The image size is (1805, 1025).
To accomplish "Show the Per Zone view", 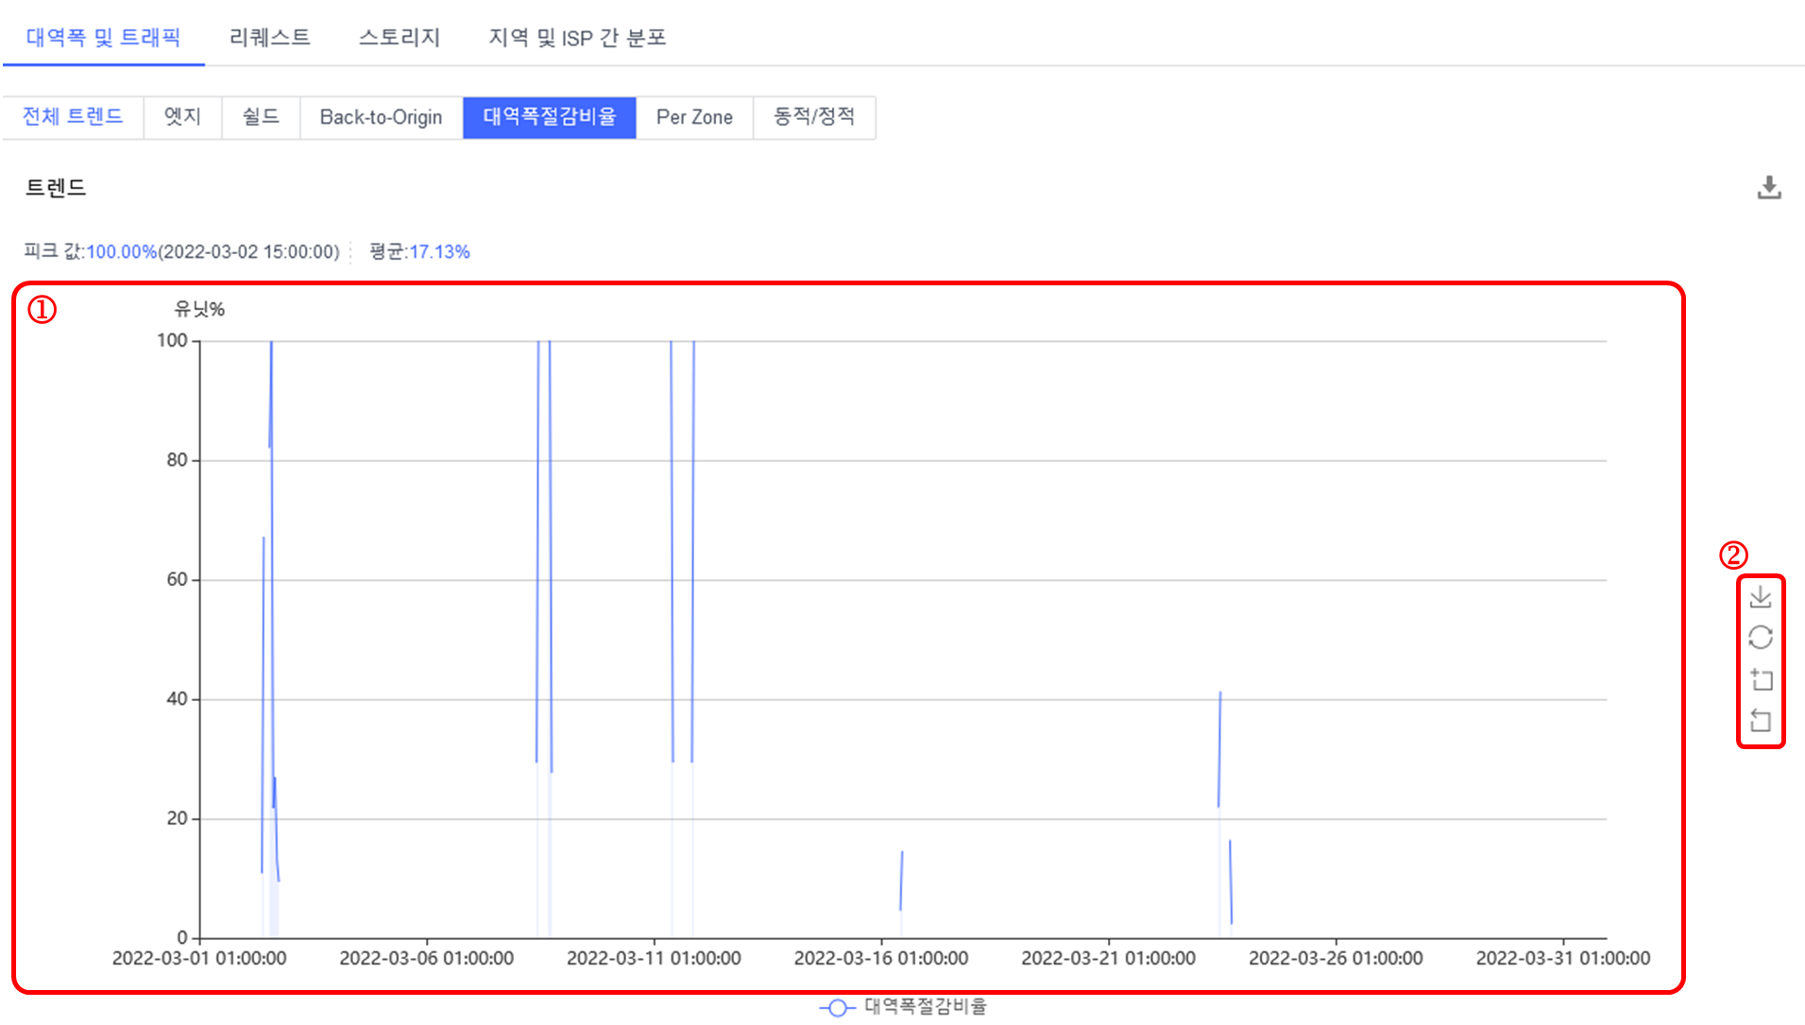I will coord(694,117).
